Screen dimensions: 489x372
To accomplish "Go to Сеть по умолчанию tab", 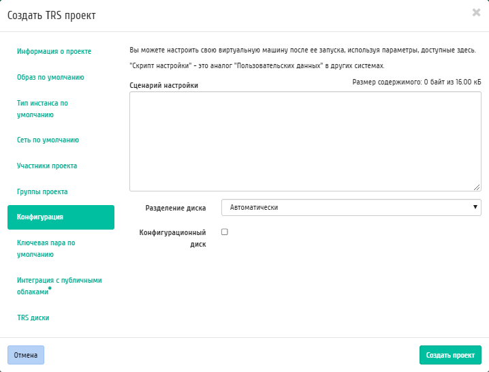I will (x=48, y=140).
